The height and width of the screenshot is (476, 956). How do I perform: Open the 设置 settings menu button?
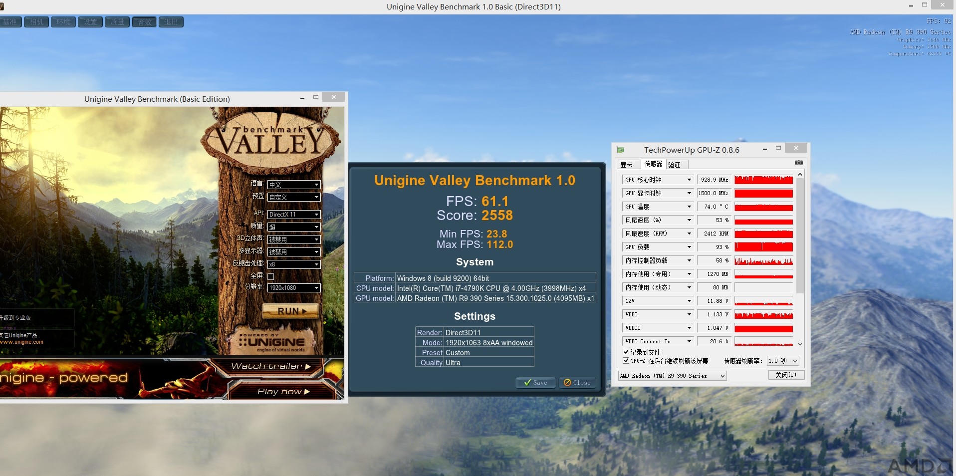click(x=90, y=22)
